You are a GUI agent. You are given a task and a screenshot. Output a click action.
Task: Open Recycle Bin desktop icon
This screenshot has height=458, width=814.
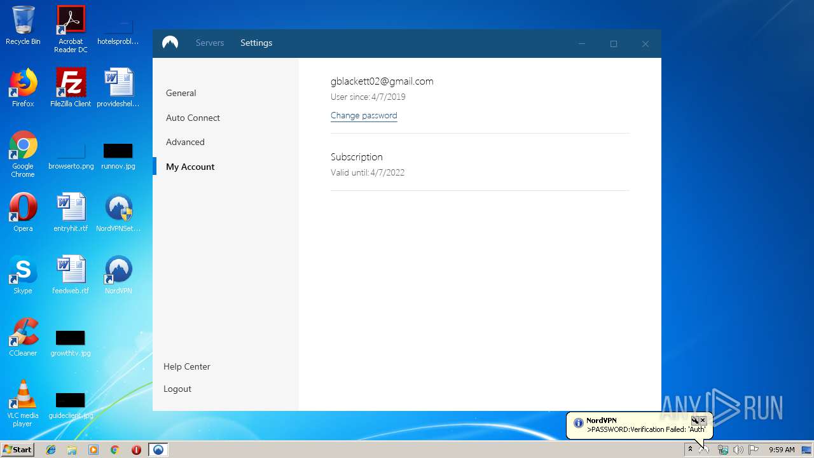point(23,25)
